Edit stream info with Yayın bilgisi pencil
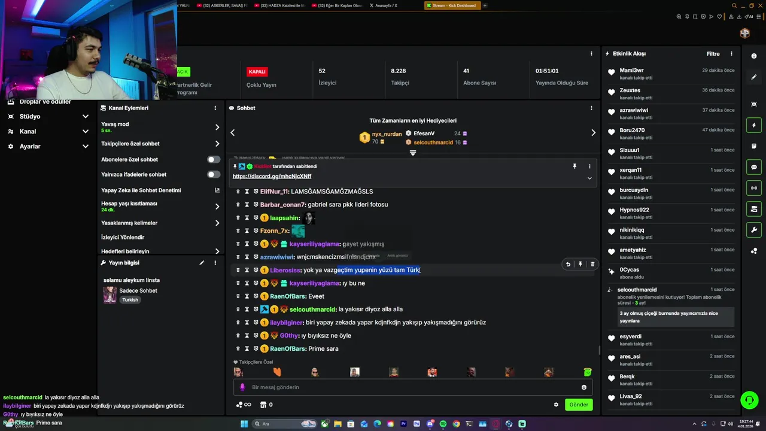Screen dimensions: 766x431 point(202,263)
